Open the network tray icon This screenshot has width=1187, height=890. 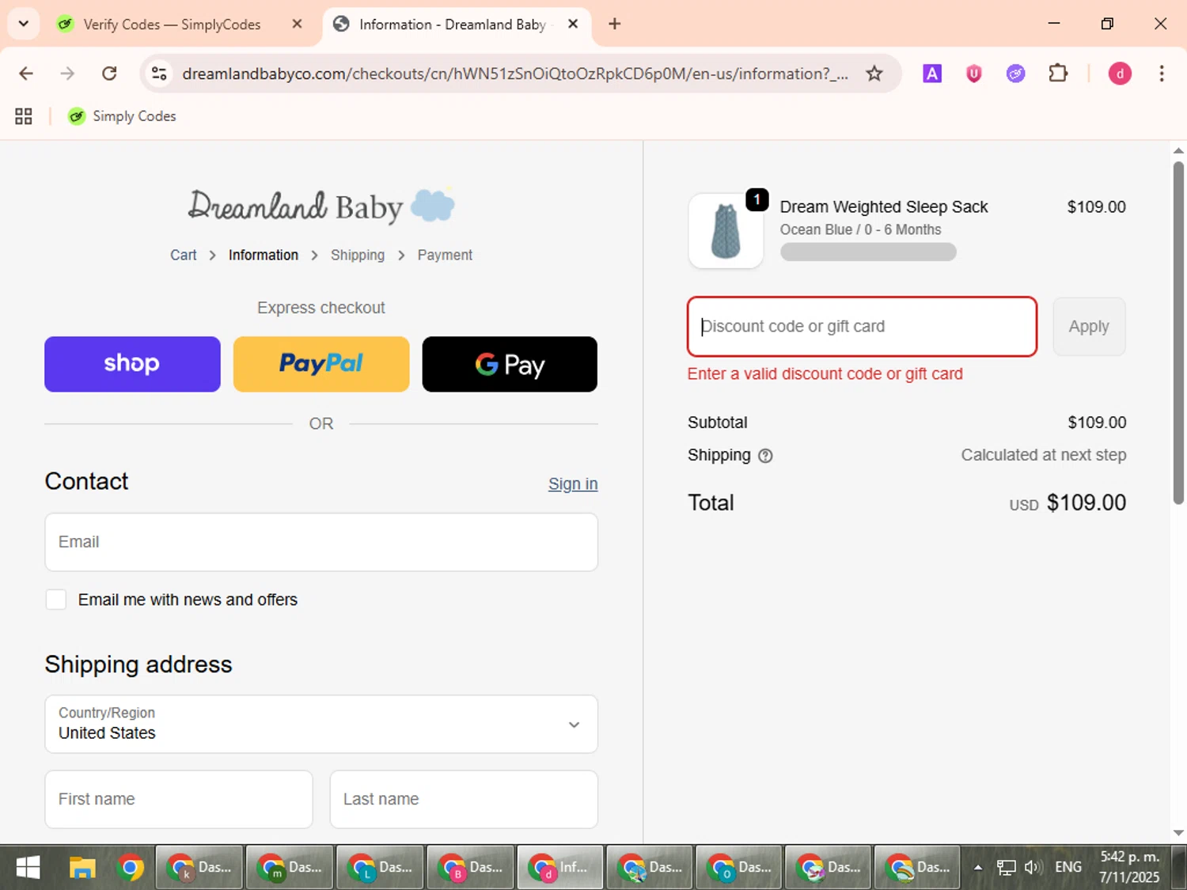click(1006, 868)
